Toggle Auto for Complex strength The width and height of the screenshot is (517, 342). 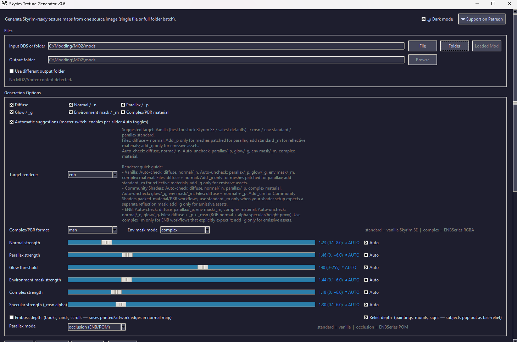point(366,292)
